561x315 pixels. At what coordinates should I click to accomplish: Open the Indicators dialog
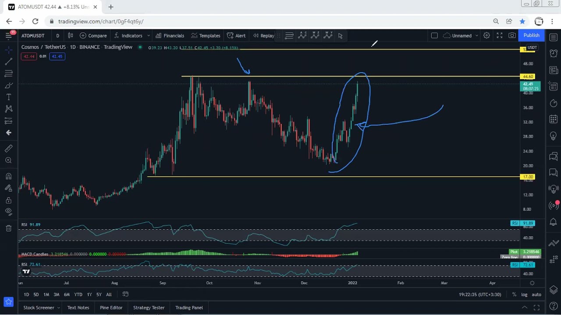tap(128, 35)
